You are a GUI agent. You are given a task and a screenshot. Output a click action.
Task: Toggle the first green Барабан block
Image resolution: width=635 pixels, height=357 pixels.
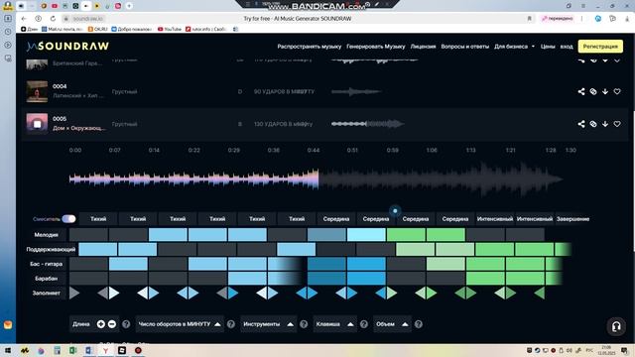pyautogui.click(x=485, y=279)
